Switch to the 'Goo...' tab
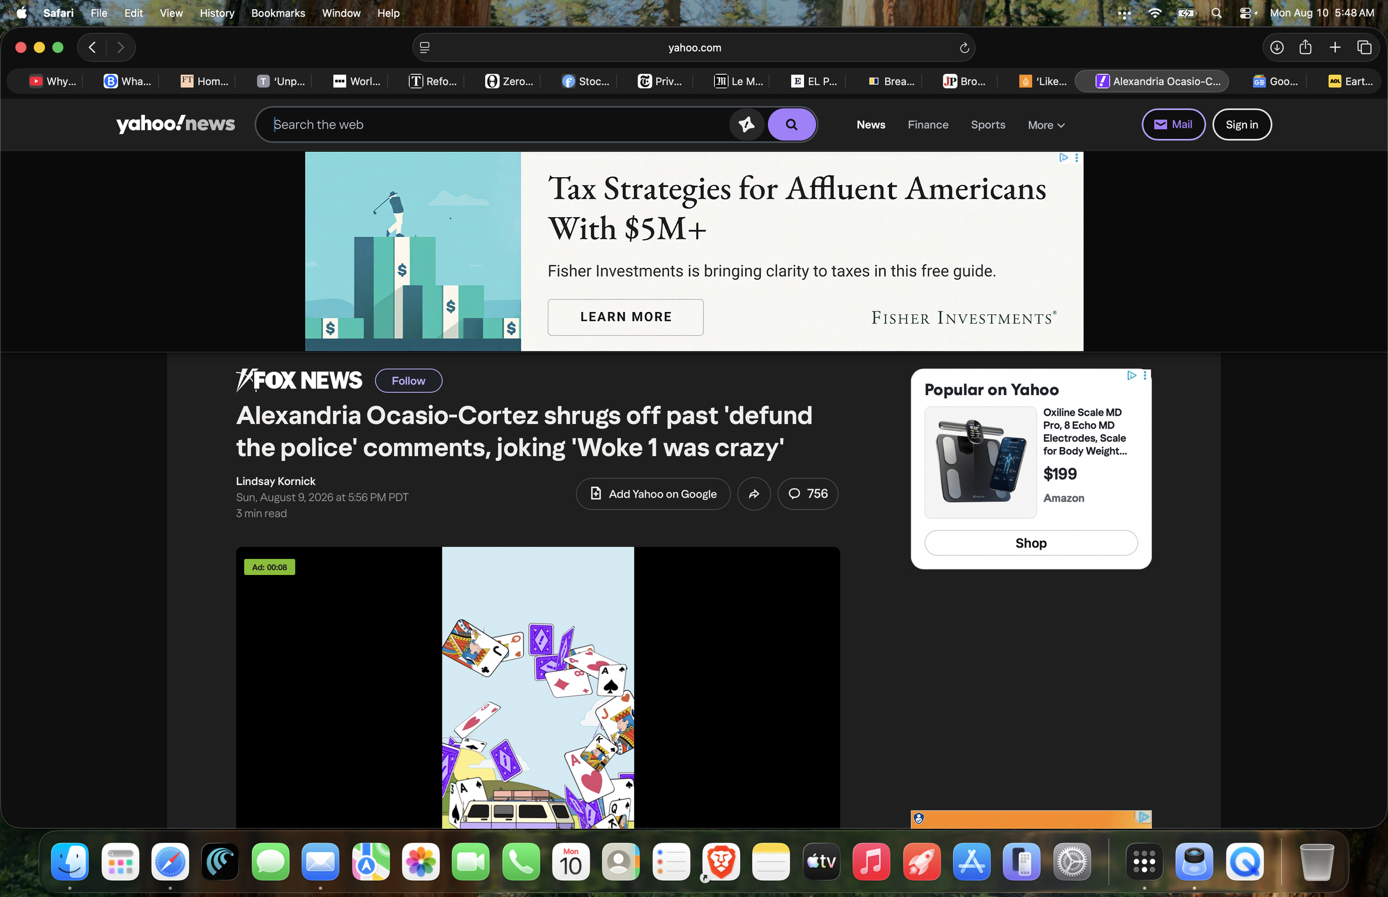1388x897 pixels. click(x=1275, y=81)
